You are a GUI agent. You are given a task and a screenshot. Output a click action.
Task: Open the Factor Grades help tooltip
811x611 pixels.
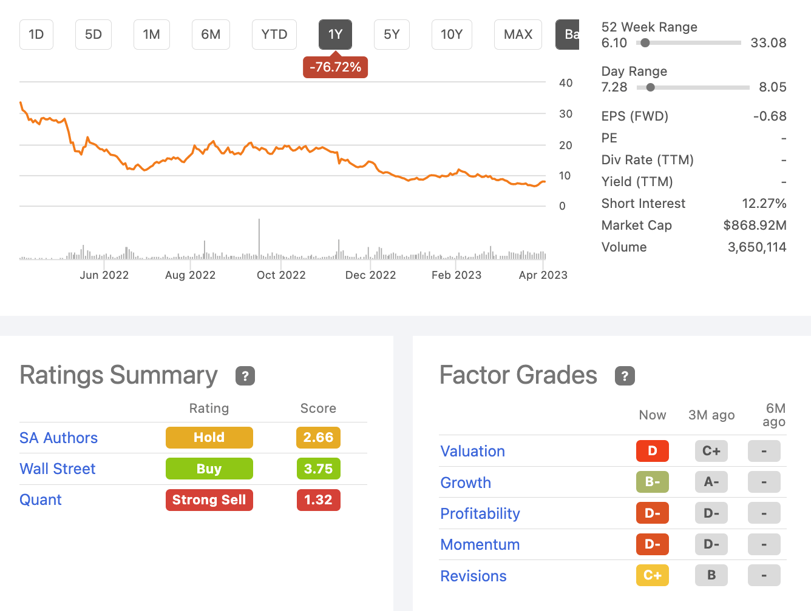point(625,376)
